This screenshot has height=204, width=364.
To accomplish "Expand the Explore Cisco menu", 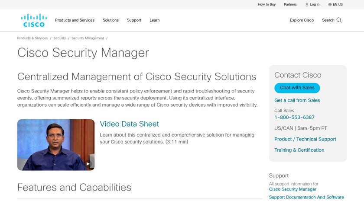I will 302,20.
